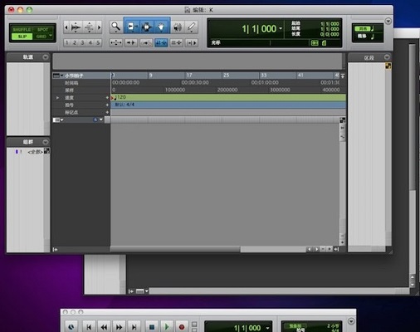Click the horizontal scrollbar of edit window

[208, 249]
